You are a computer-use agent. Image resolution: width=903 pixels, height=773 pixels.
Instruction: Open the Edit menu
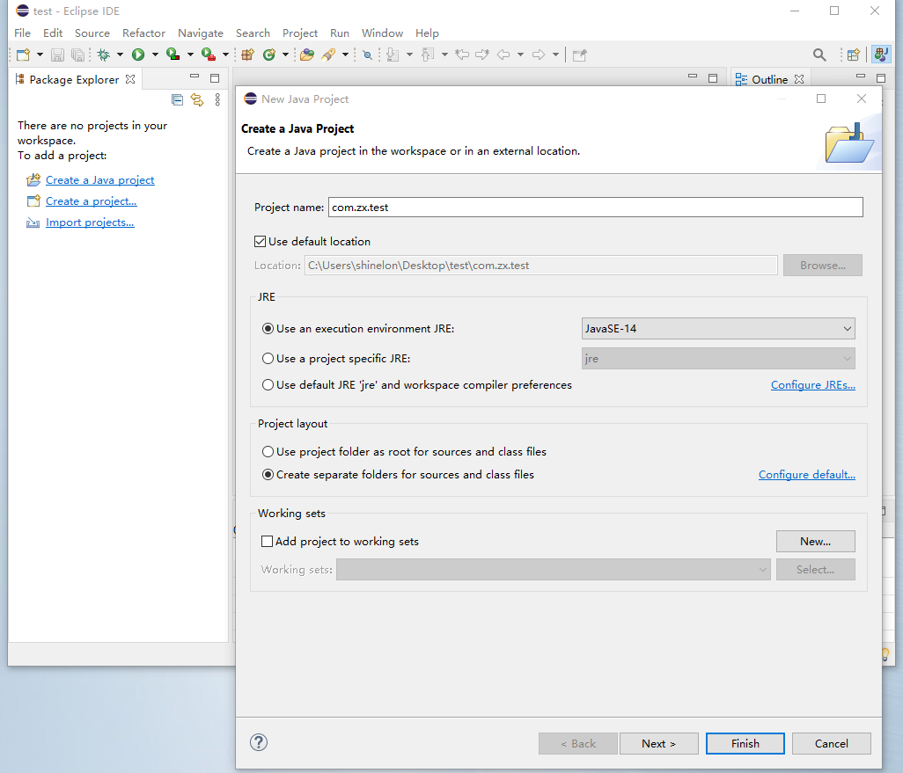(53, 33)
